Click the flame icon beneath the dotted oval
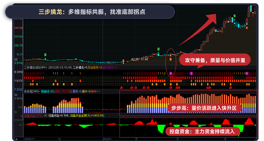 [171, 87]
